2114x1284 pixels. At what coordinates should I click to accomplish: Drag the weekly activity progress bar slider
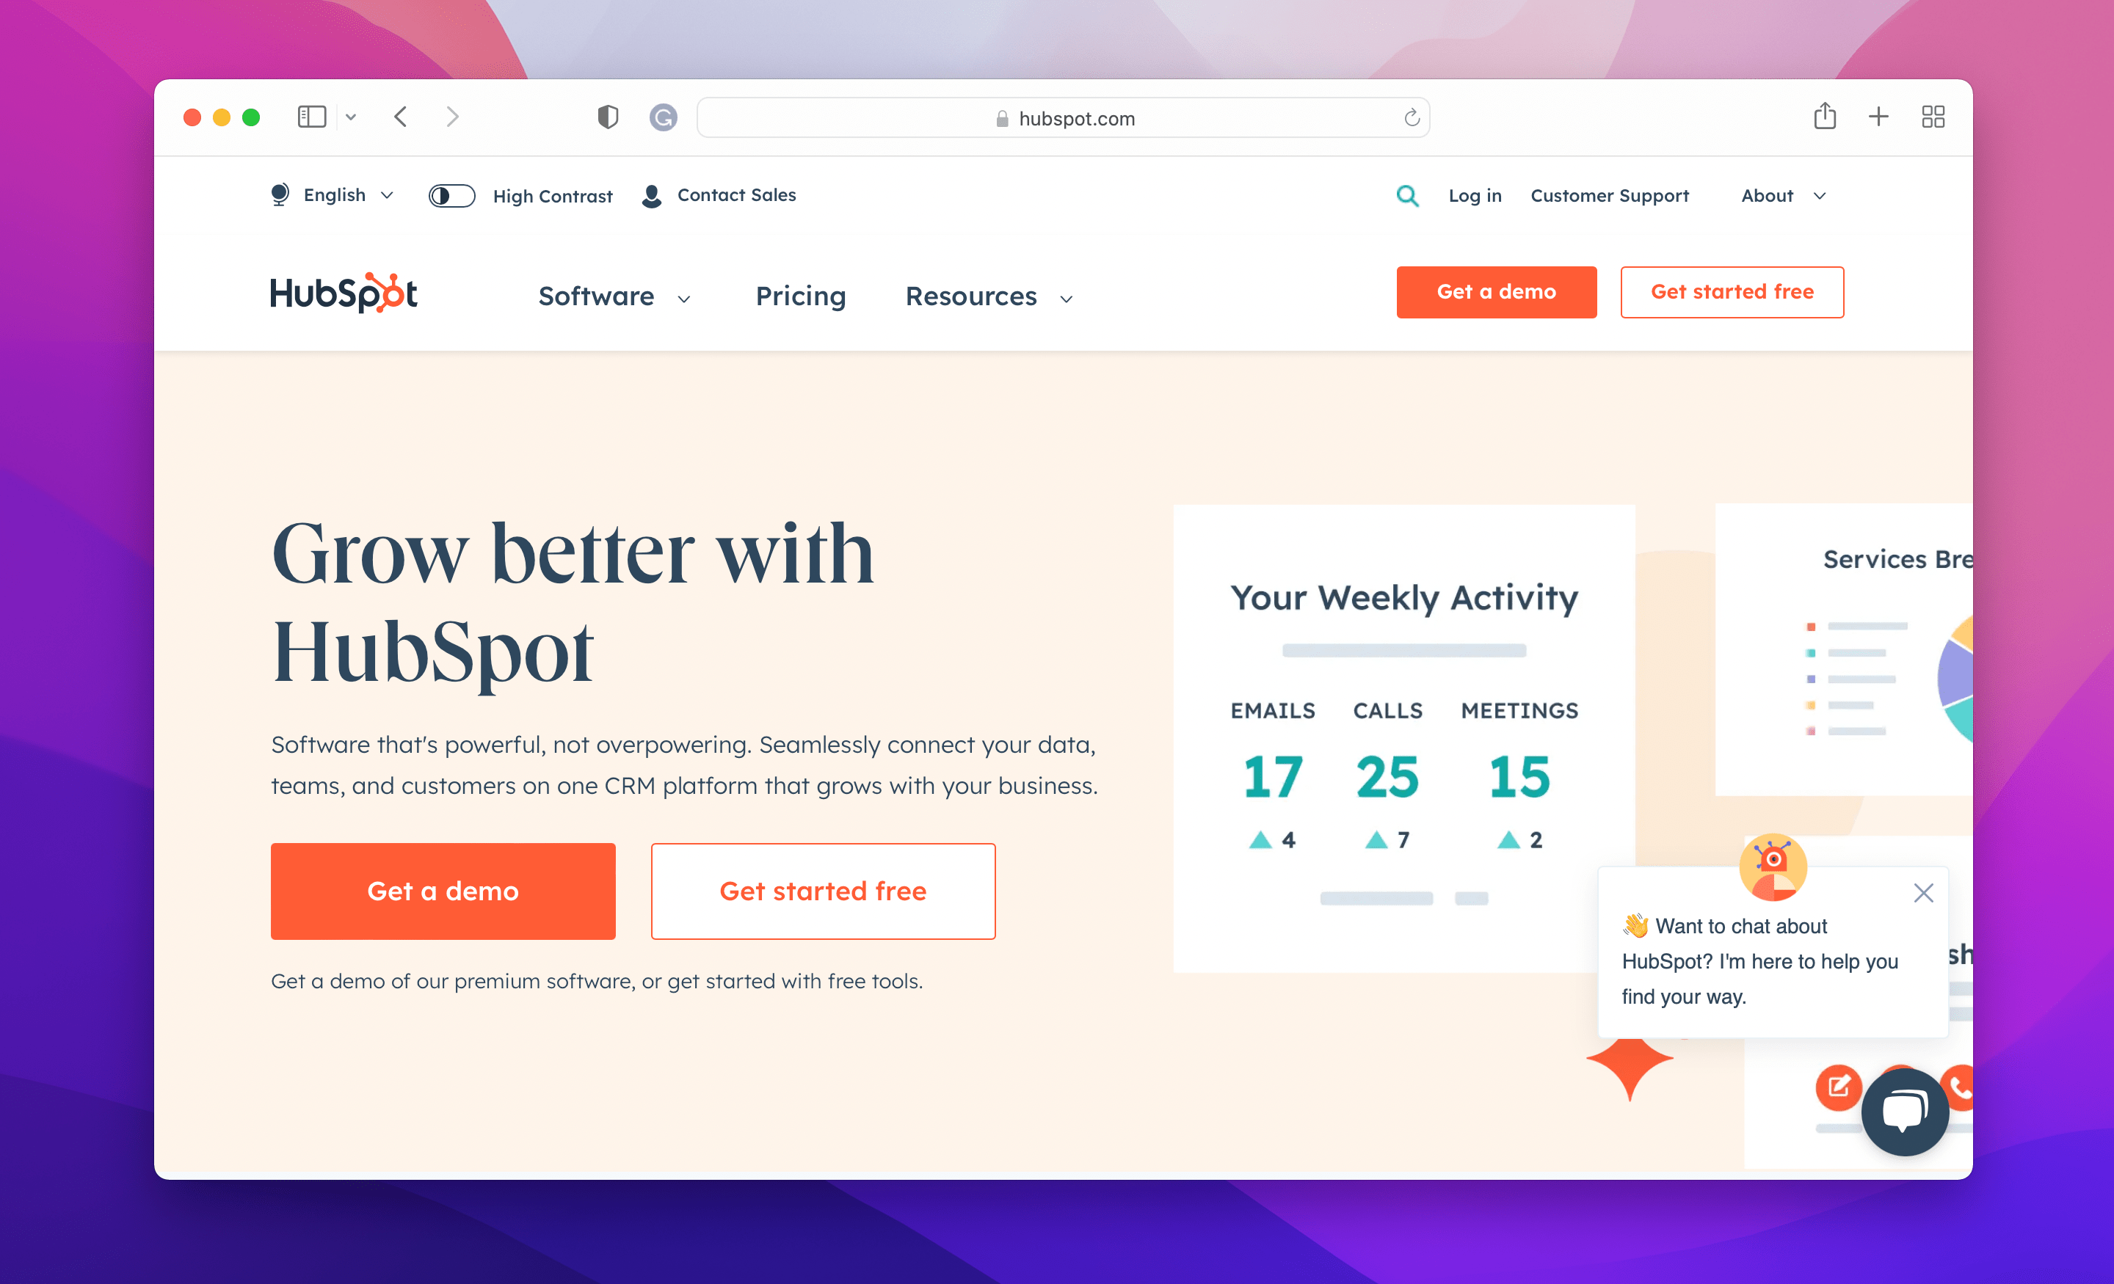point(1404,650)
